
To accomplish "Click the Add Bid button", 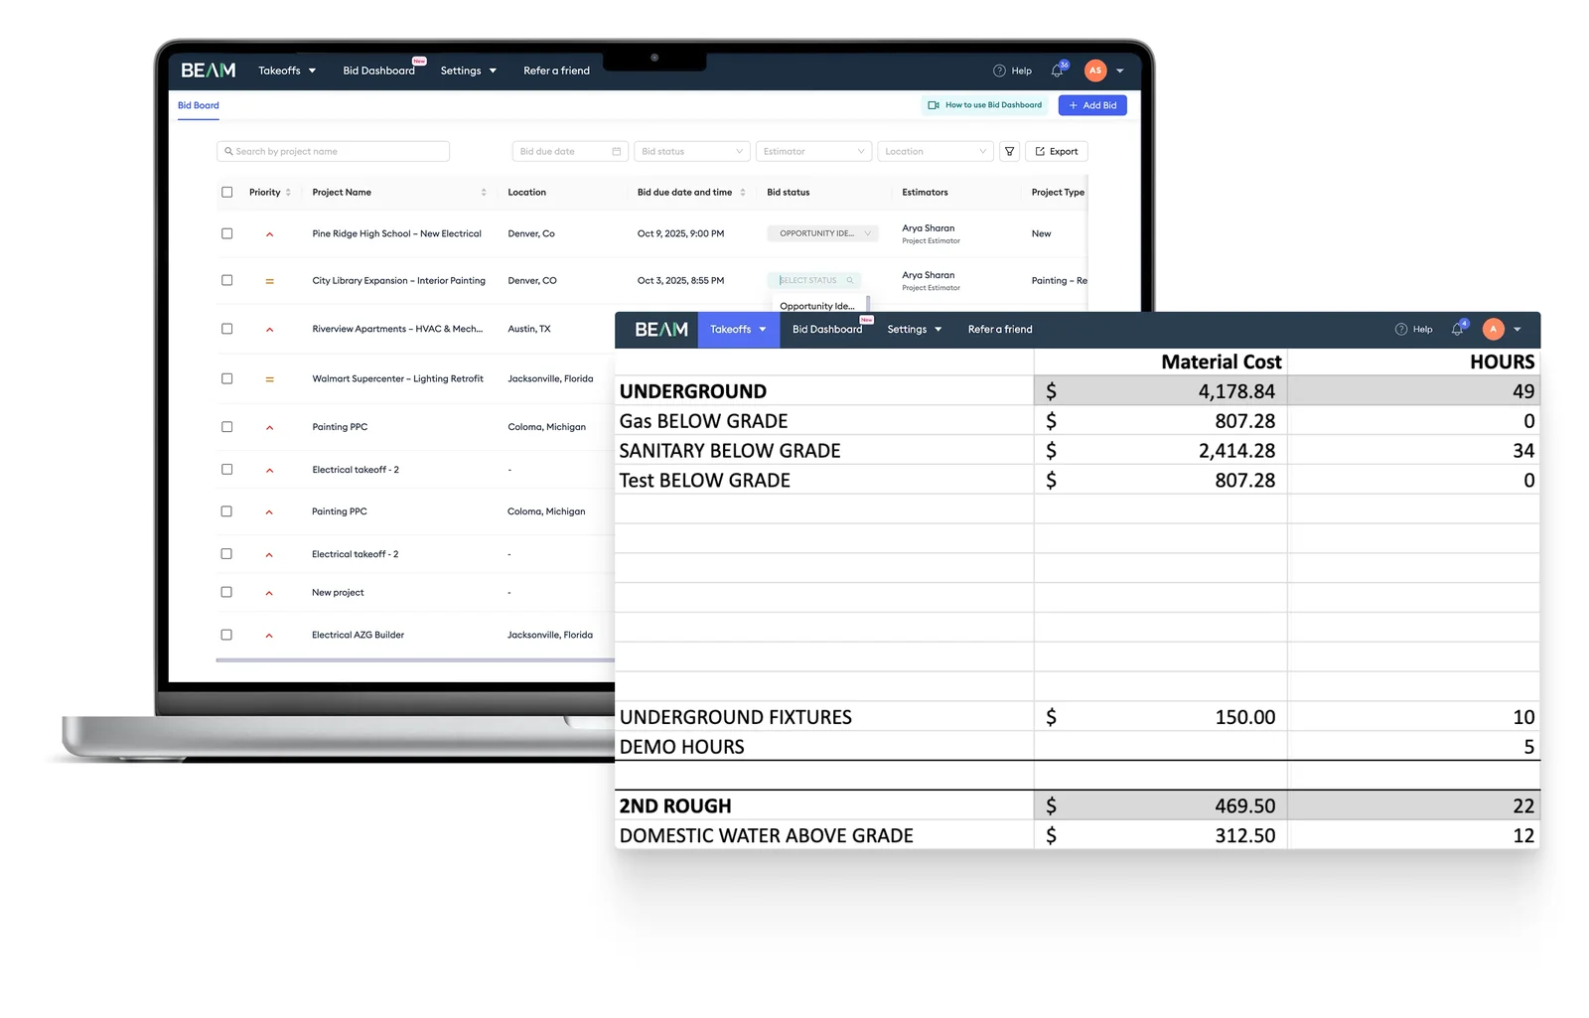I will (x=1092, y=105).
